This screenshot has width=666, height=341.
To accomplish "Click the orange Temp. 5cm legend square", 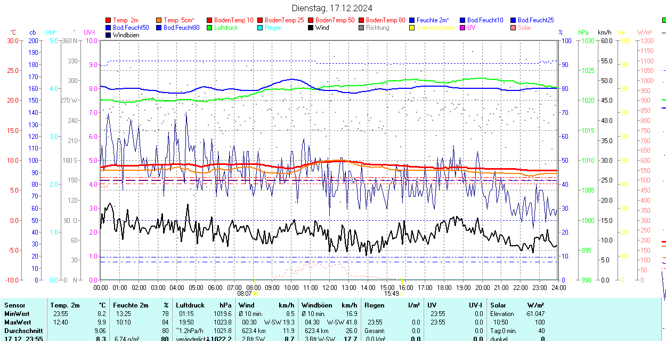I will point(159,20).
